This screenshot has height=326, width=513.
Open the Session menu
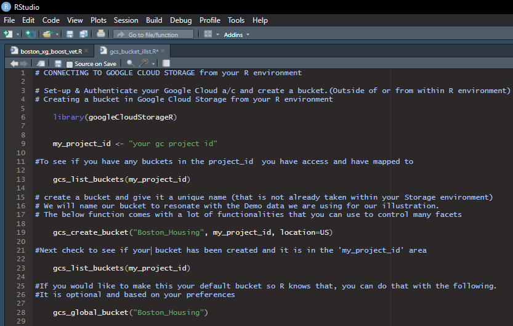[126, 20]
